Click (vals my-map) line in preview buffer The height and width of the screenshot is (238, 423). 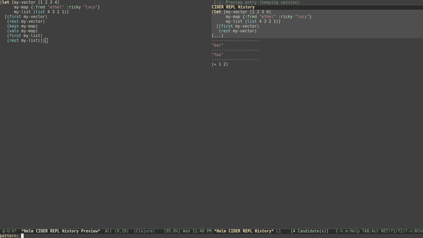[x=23, y=31]
